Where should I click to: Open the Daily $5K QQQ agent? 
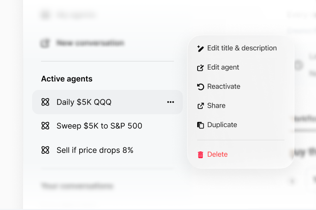[x=84, y=102]
